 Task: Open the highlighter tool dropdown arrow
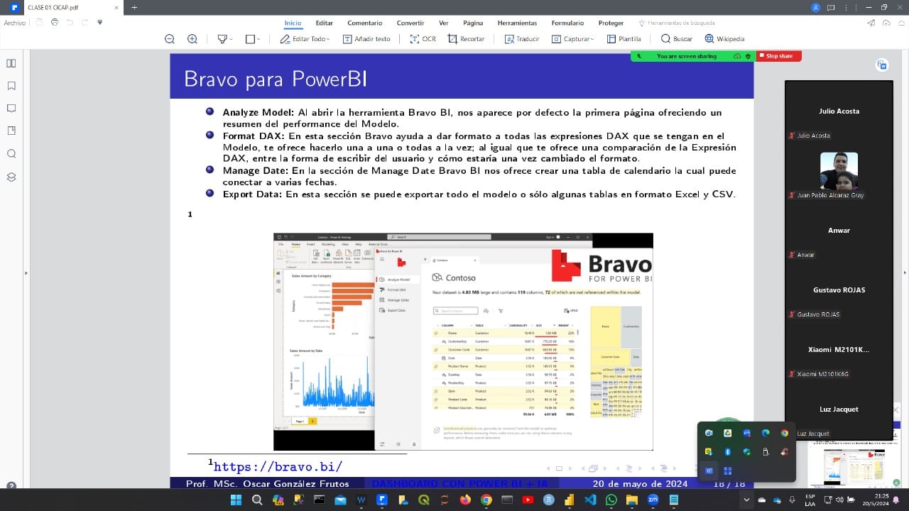point(232,40)
